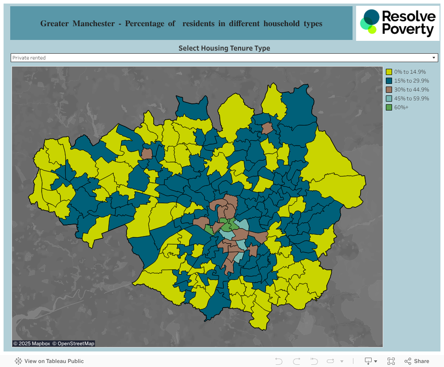Pick the 60%+ green legend item
This screenshot has height=367, width=444.
(x=389, y=107)
